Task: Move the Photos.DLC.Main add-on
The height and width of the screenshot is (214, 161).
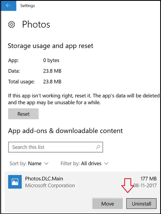Action: pyautogui.click(x=108, y=204)
